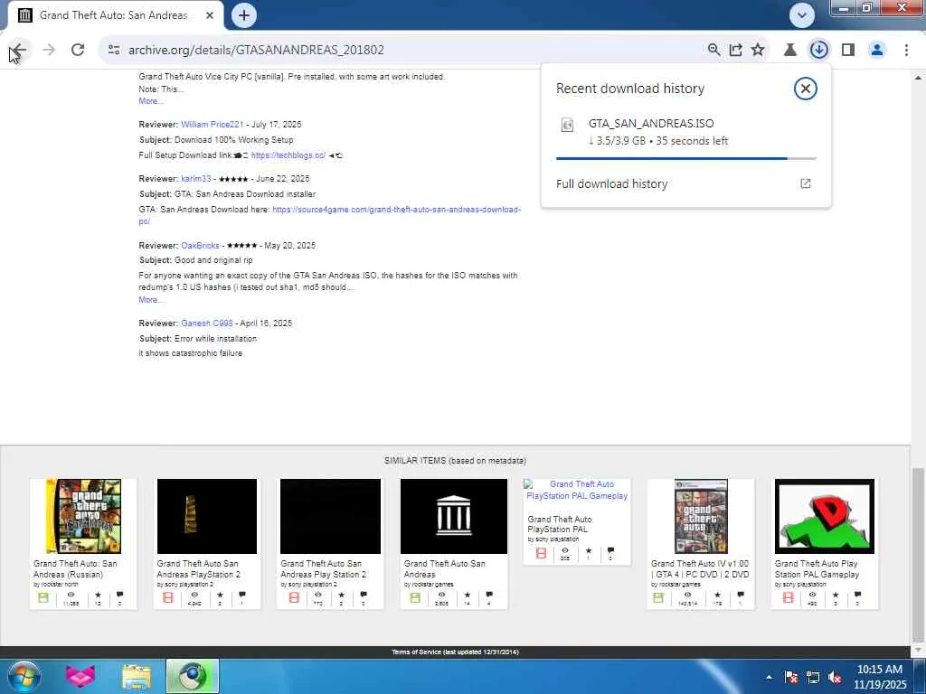Open the profile avatar icon
Viewport: 926px width, 694px height.
pos(877,51)
